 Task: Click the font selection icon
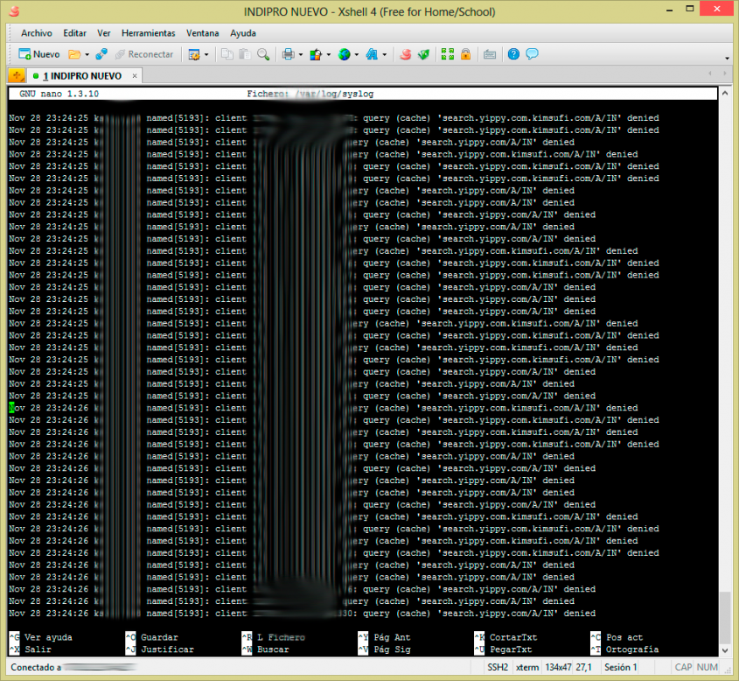click(x=372, y=54)
